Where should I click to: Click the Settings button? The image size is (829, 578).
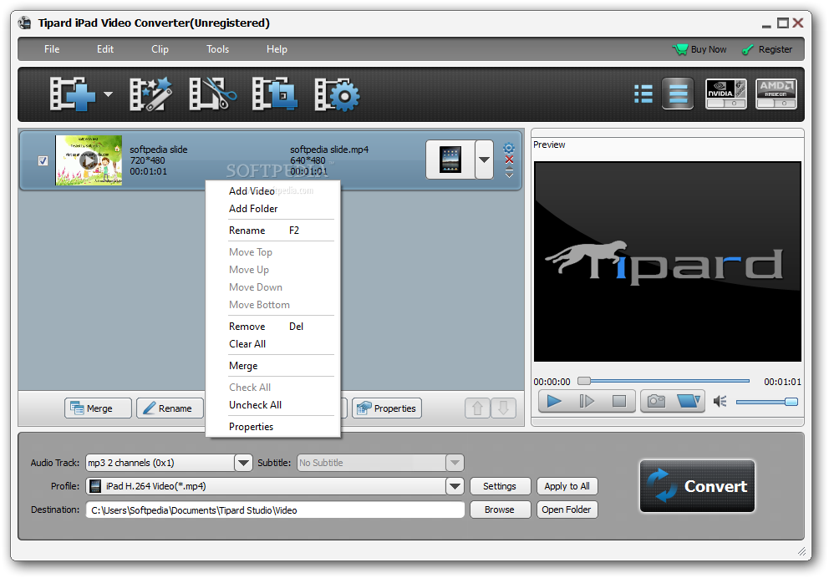500,486
